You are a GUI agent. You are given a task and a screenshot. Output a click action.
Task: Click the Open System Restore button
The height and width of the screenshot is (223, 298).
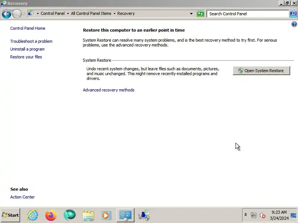coord(261,71)
